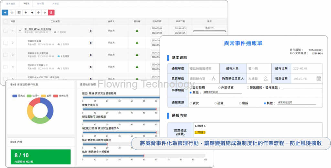Click the swap arrows icon in toolbar
This screenshot has width=331, height=168.
tap(12, 13)
